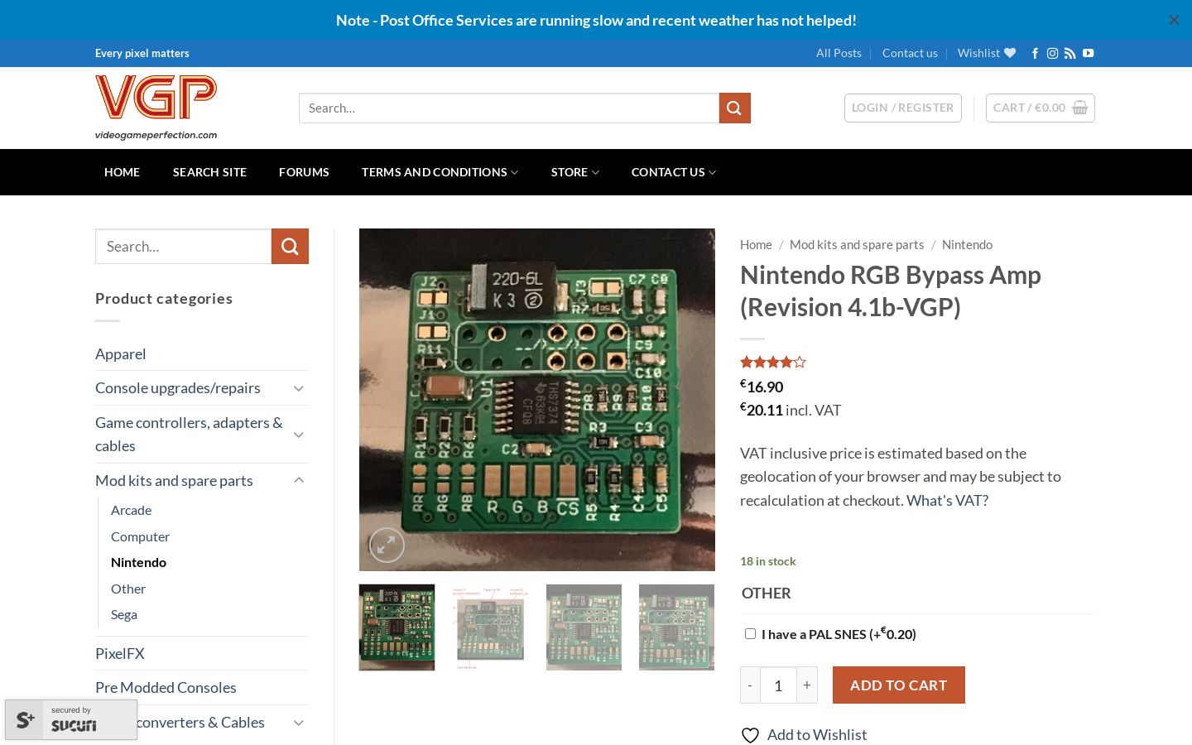
Task: Open the YouTube channel icon
Action: tap(1089, 53)
